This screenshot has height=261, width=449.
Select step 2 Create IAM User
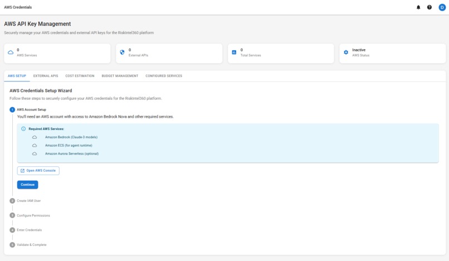[25, 201]
